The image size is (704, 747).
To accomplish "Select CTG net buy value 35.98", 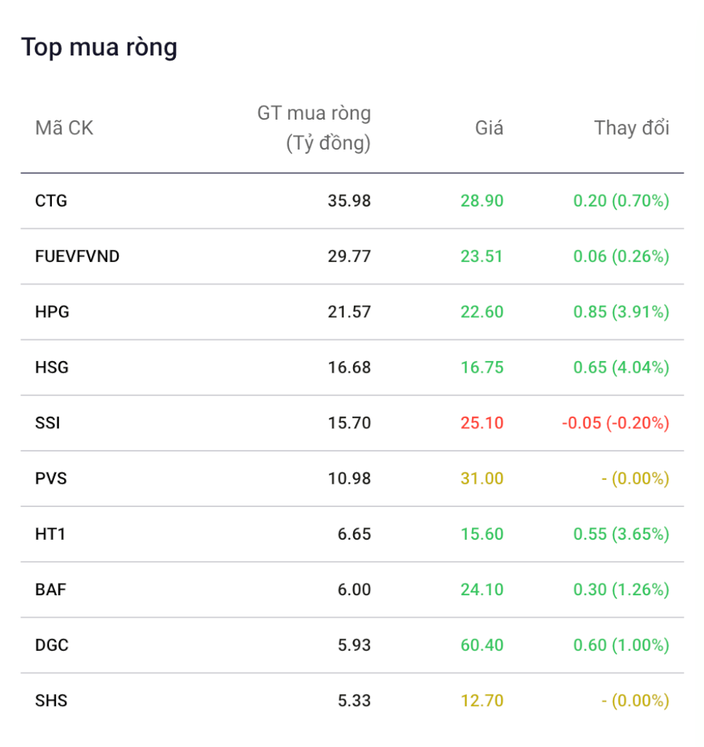I will 349,201.
